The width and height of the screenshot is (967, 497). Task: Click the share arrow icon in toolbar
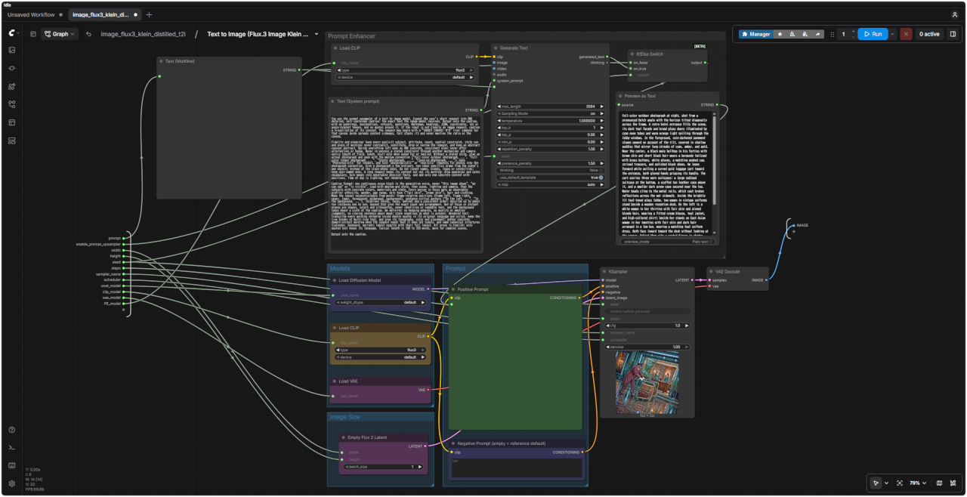point(817,34)
